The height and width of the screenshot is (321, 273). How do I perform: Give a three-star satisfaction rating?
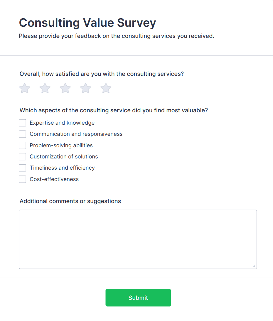(x=65, y=88)
